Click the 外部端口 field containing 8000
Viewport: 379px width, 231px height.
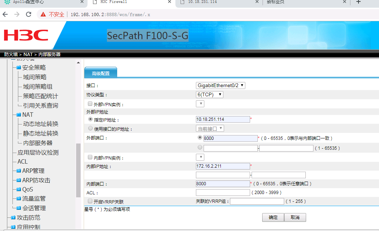pos(231,138)
